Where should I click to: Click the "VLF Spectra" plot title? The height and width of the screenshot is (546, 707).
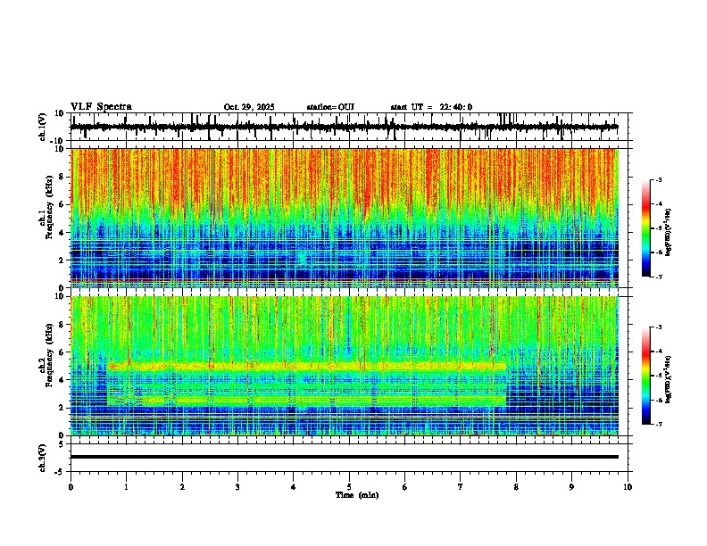[101, 107]
